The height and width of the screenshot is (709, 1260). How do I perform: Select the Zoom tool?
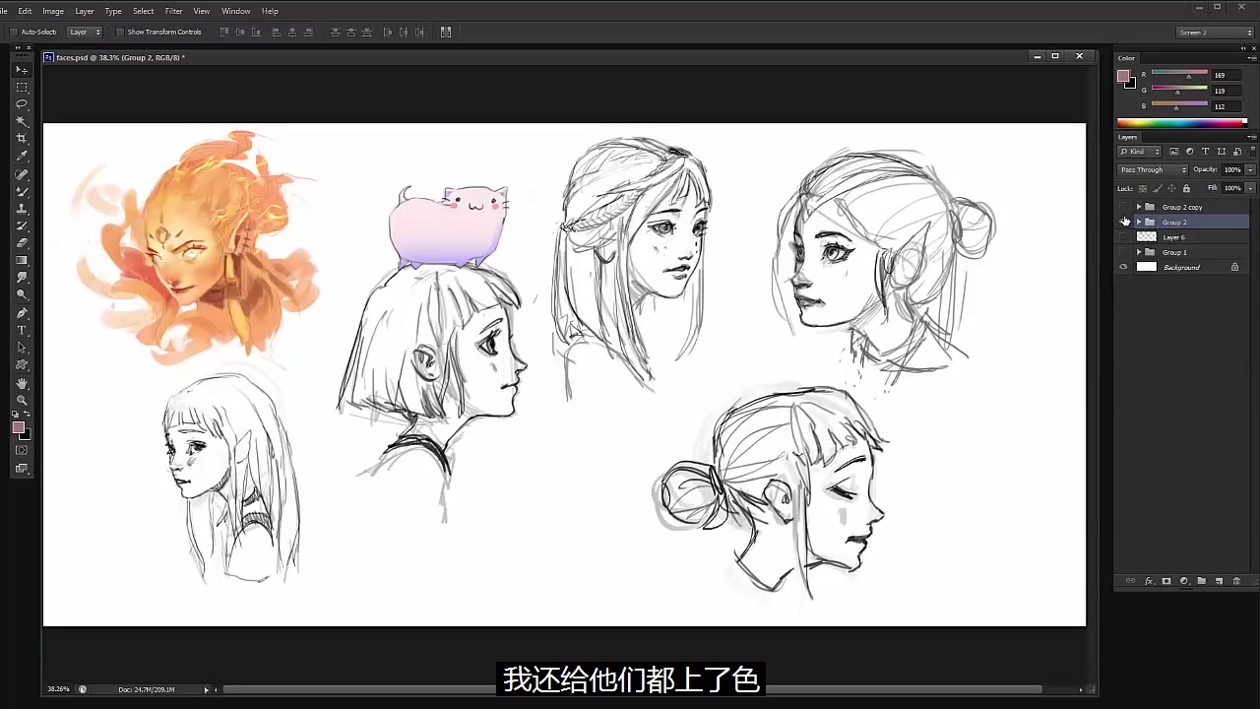(22, 400)
